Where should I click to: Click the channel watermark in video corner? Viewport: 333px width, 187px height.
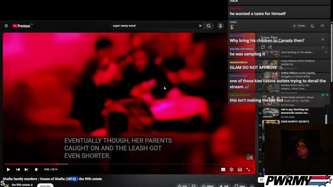pyautogui.click(x=249, y=157)
